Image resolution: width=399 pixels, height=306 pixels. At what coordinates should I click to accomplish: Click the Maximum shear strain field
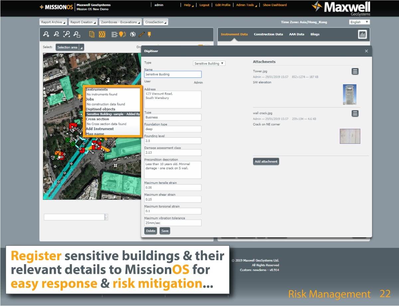(173, 199)
